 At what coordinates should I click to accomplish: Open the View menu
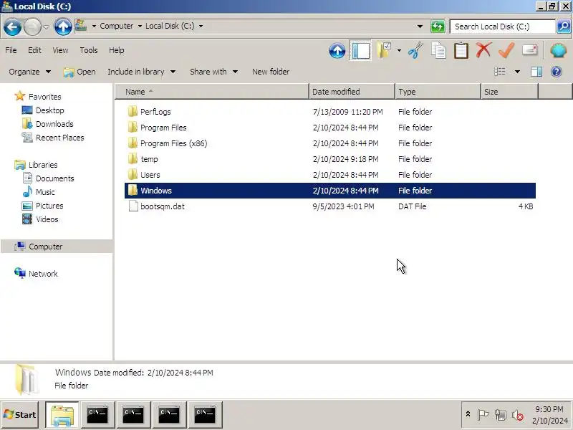[60, 50]
